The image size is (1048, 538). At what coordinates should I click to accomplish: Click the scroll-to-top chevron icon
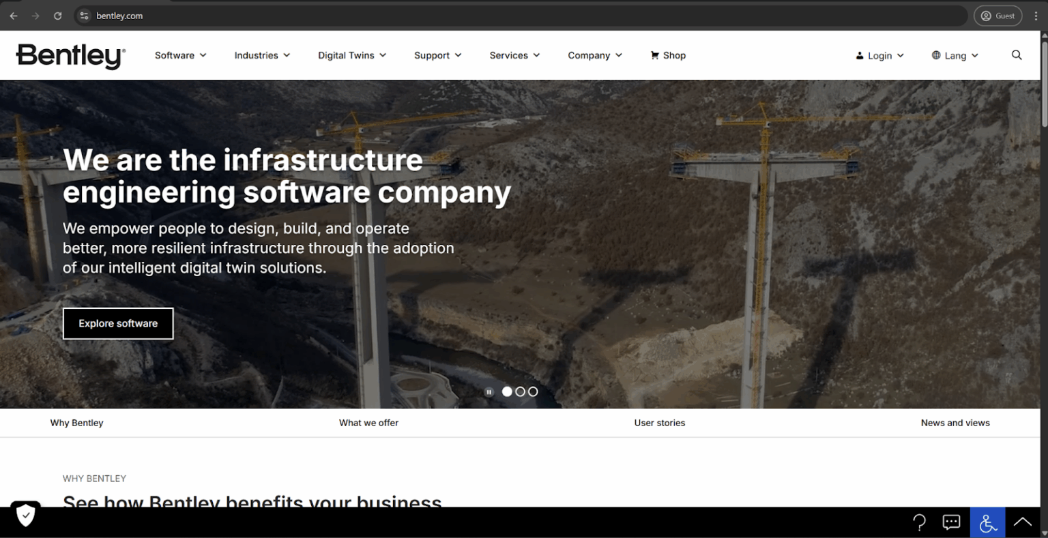pos(1022,522)
